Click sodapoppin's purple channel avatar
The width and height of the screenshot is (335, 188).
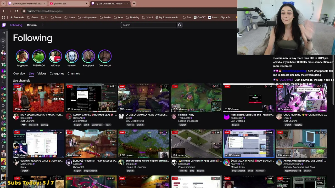226,116
